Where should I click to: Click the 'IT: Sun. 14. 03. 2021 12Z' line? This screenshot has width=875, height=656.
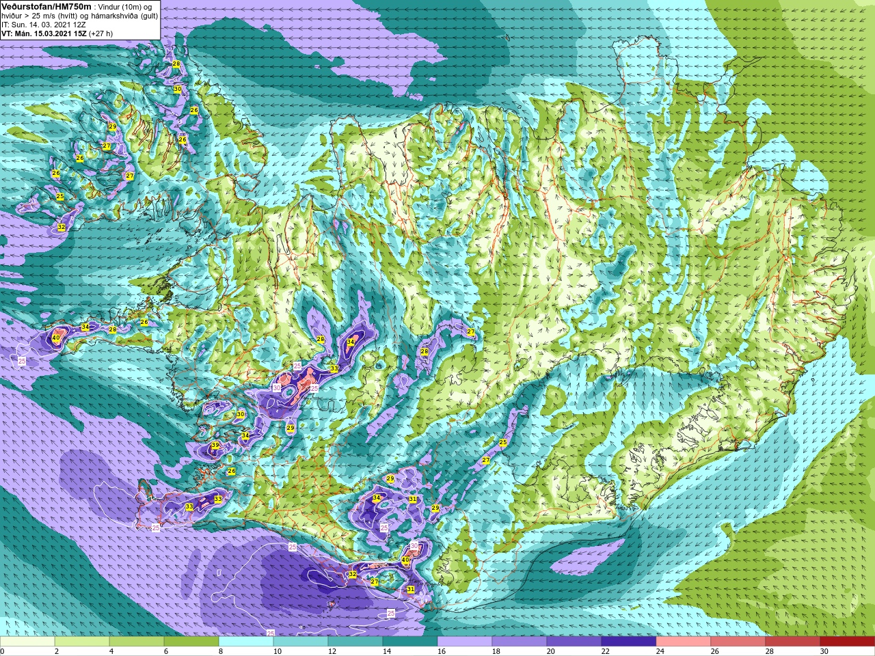coord(43,24)
